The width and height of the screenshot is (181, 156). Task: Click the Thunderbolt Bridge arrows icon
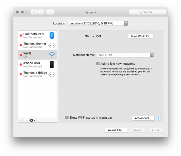[x=52, y=74]
